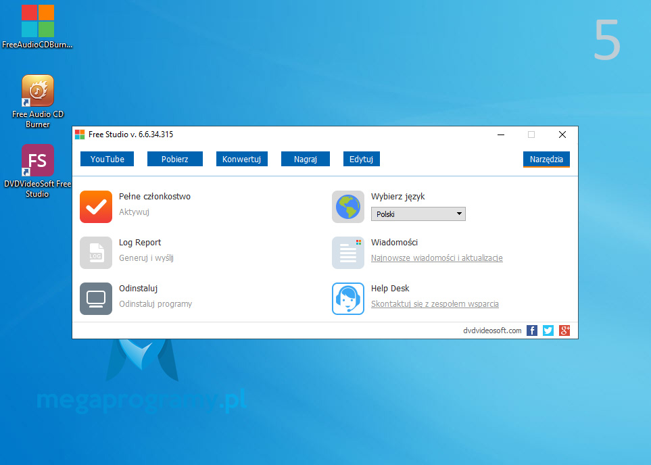Click the Help Desk heading
The height and width of the screenshot is (465, 651).
pos(390,289)
